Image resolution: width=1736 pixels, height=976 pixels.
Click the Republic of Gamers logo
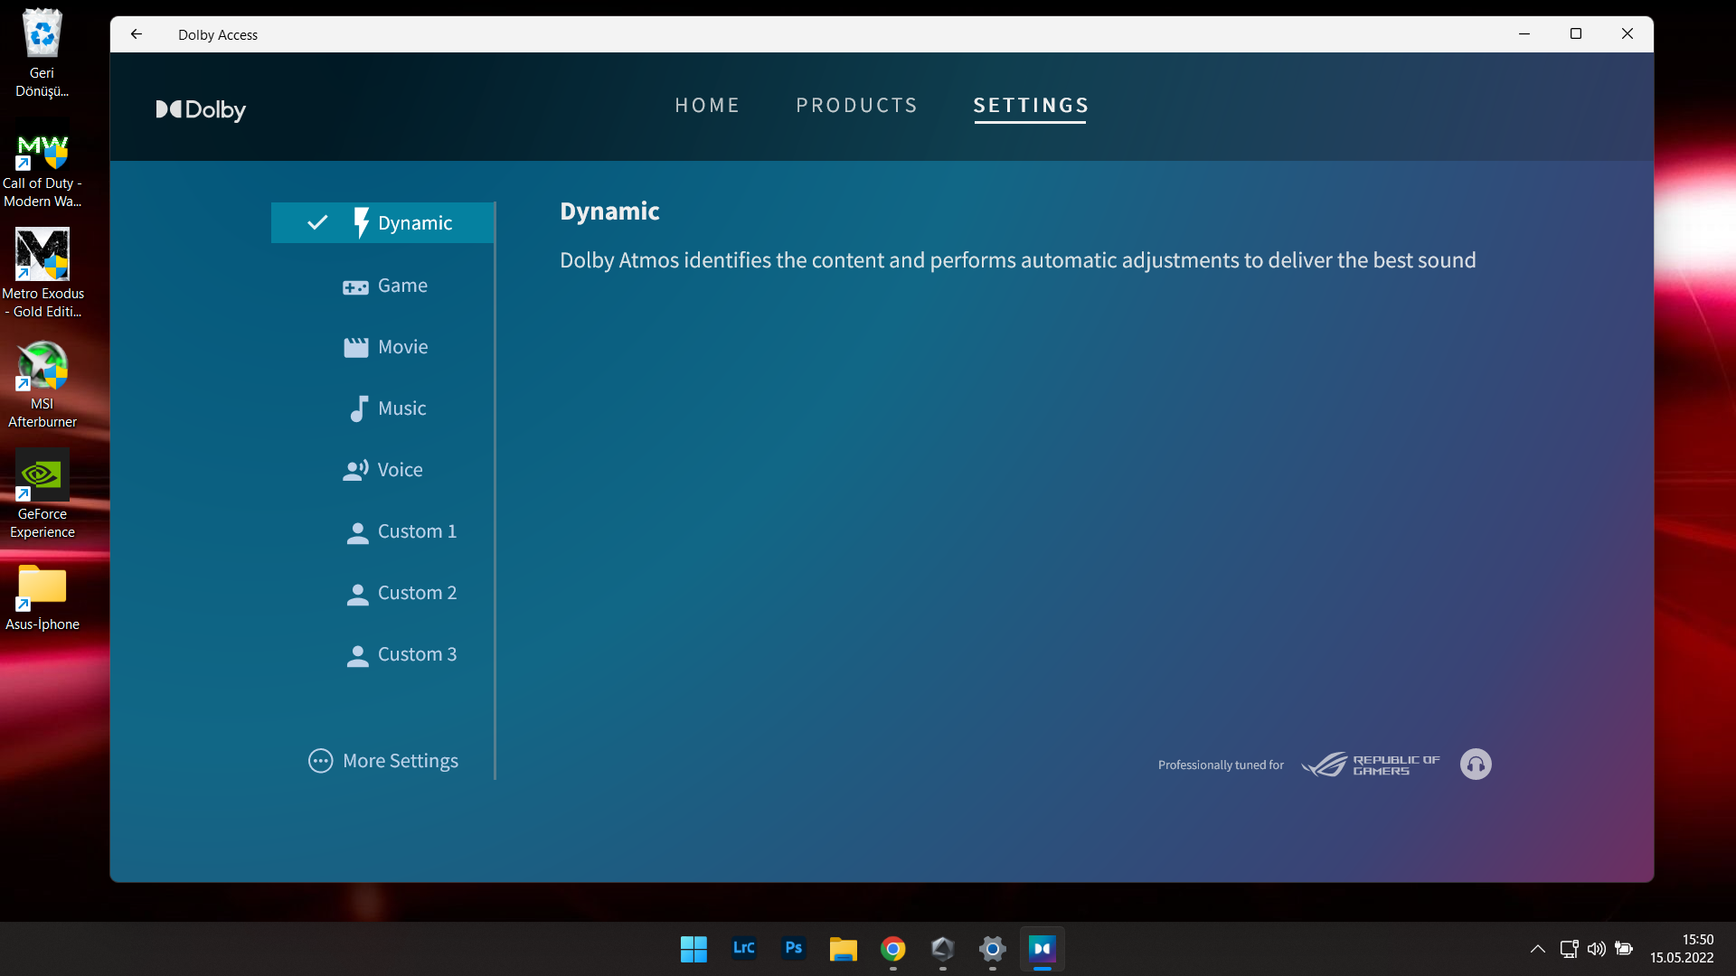1371,765
